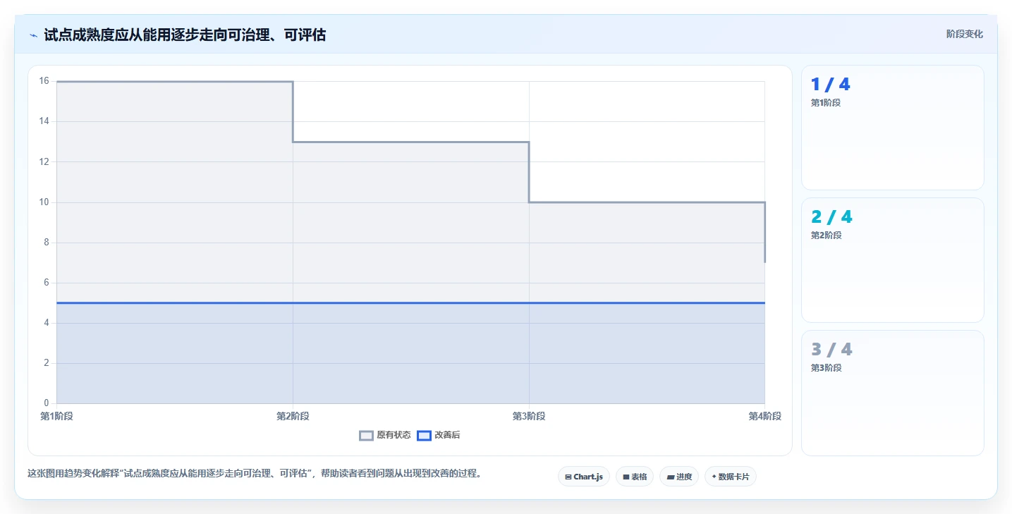Click the 第3阶段 x-axis label

click(x=529, y=416)
